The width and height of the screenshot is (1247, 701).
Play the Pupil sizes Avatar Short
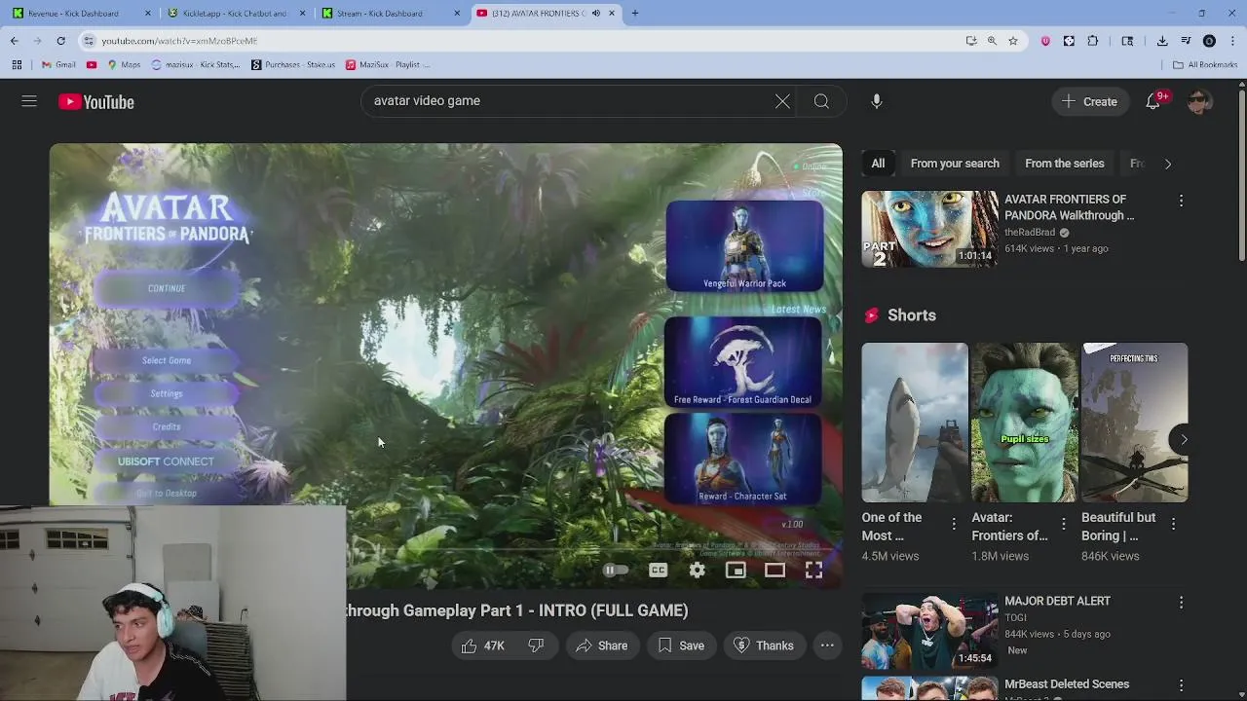pyautogui.click(x=1025, y=422)
